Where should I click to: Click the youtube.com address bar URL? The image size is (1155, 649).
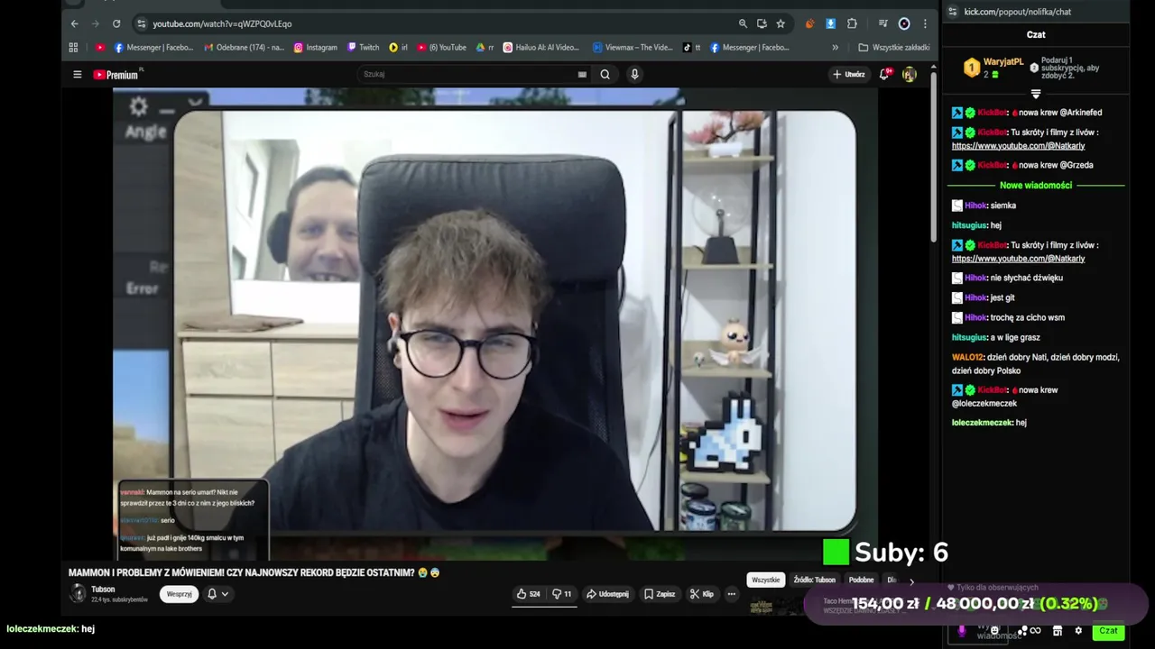tap(222, 23)
